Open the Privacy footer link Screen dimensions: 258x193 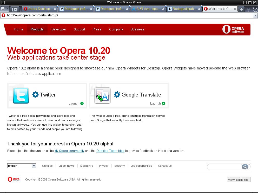pos(104,166)
